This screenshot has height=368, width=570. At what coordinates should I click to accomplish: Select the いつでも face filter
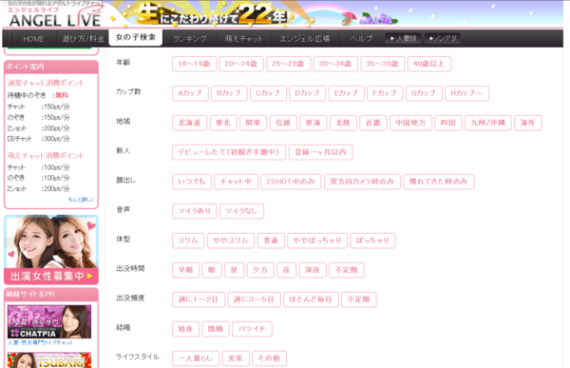click(x=192, y=182)
